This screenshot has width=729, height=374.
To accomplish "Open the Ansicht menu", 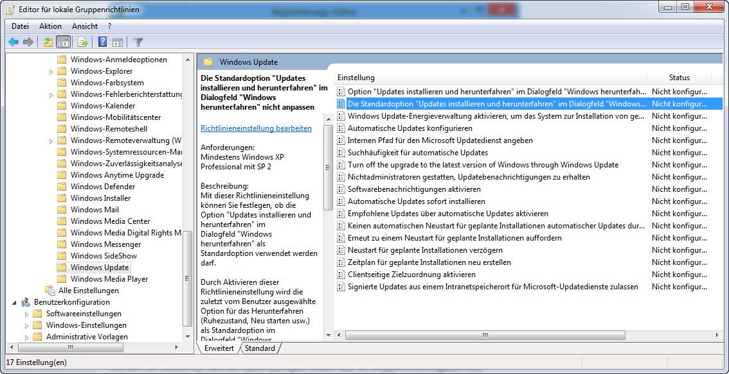I will (x=85, y=26).
